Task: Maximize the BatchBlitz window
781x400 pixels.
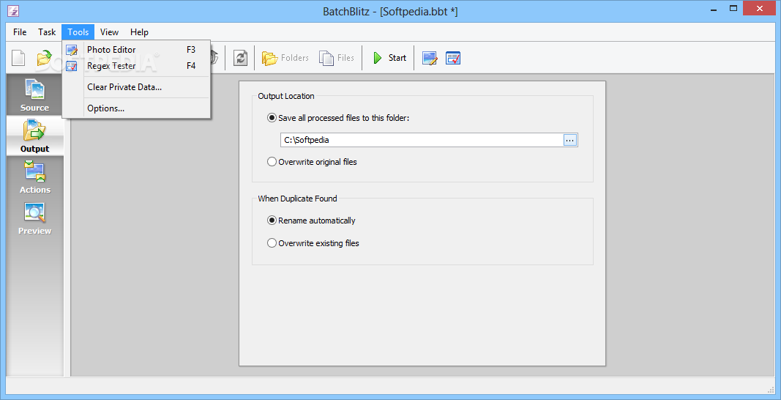Action: 733,9
